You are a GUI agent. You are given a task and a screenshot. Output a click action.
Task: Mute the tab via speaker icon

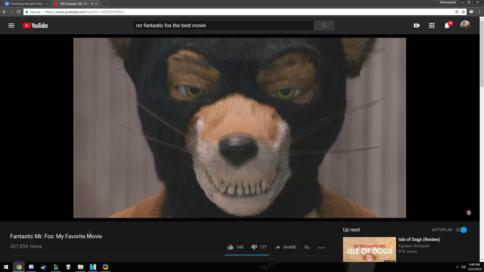(x=92, y=4)
